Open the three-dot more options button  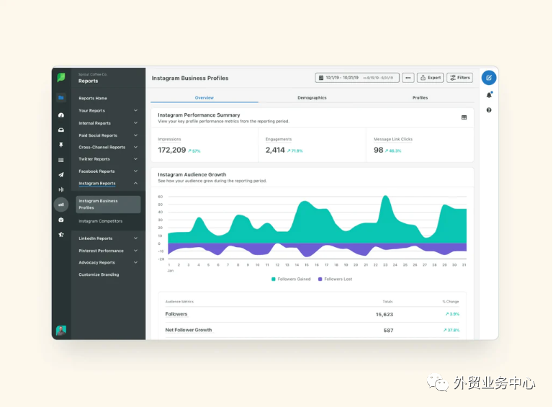click(x=408, y=78)
